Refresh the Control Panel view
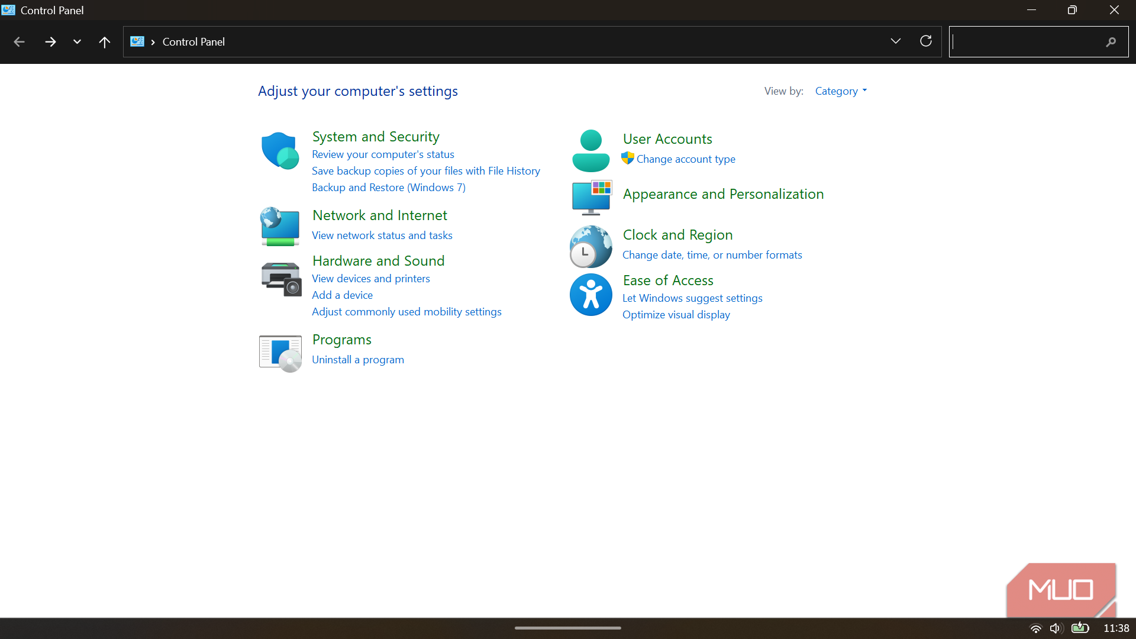 926,41
